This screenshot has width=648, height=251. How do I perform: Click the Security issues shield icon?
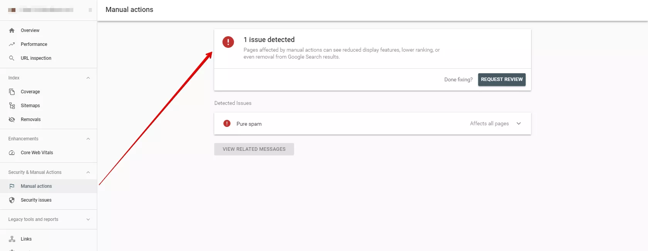click(12, 200)
